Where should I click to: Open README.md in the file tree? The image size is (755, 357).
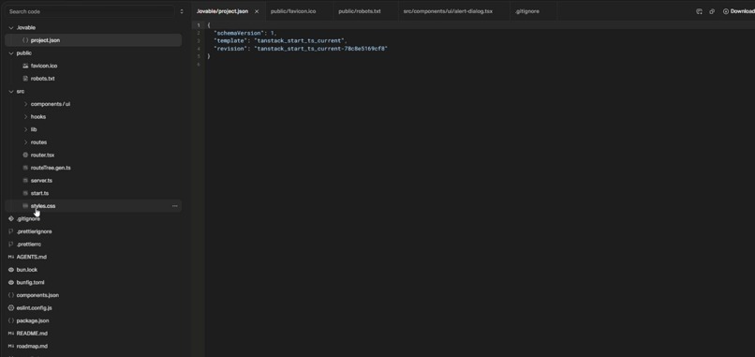tap(32, 334)
